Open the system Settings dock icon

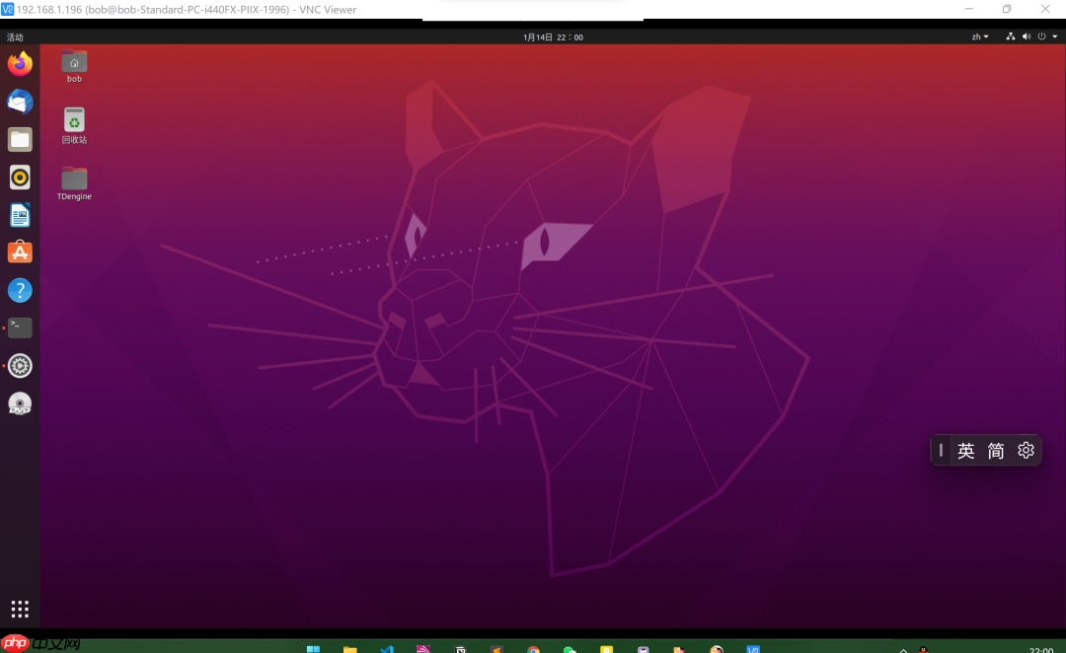coord(20,366)
